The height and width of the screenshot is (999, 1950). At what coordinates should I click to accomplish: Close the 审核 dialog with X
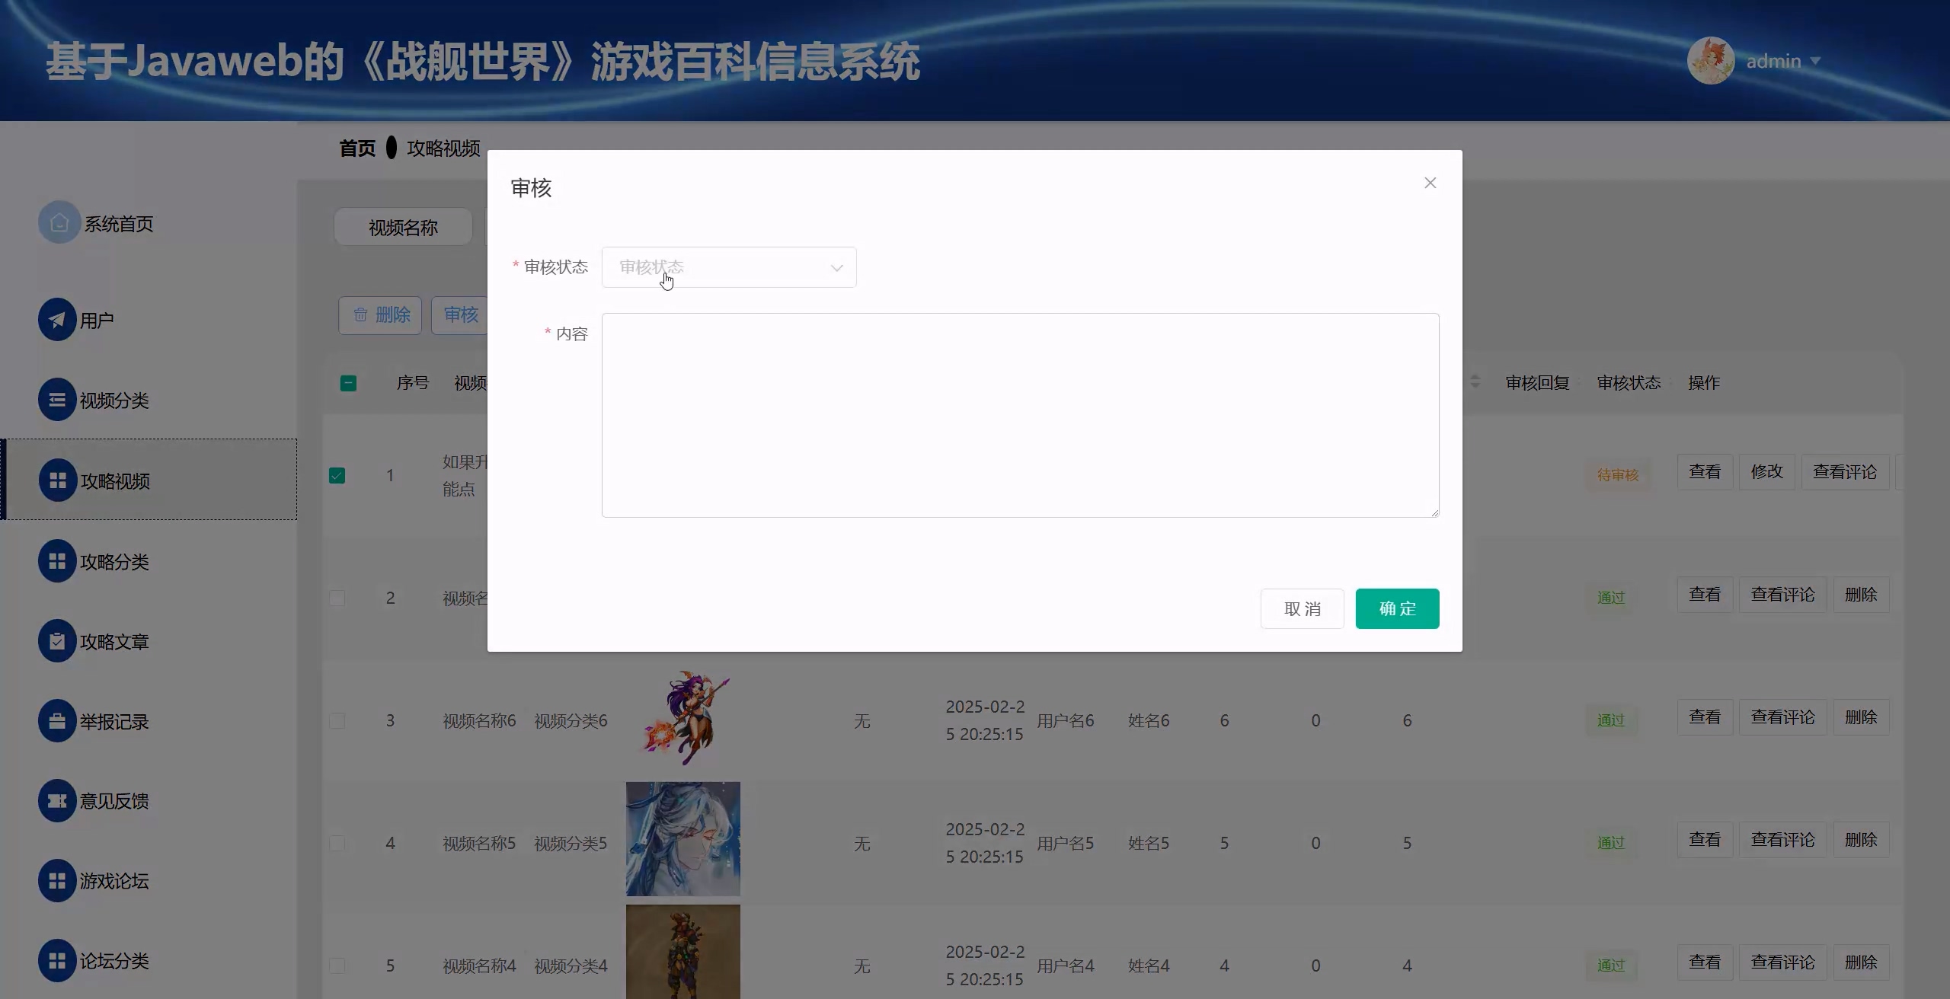tap(1430, 183)
